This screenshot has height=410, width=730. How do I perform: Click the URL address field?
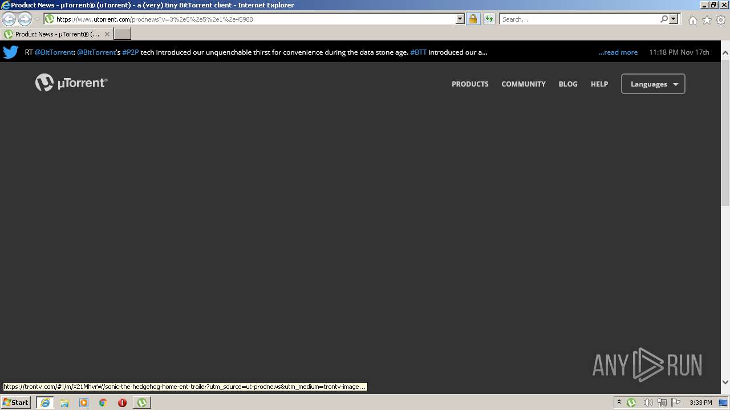tap(254, 19)
